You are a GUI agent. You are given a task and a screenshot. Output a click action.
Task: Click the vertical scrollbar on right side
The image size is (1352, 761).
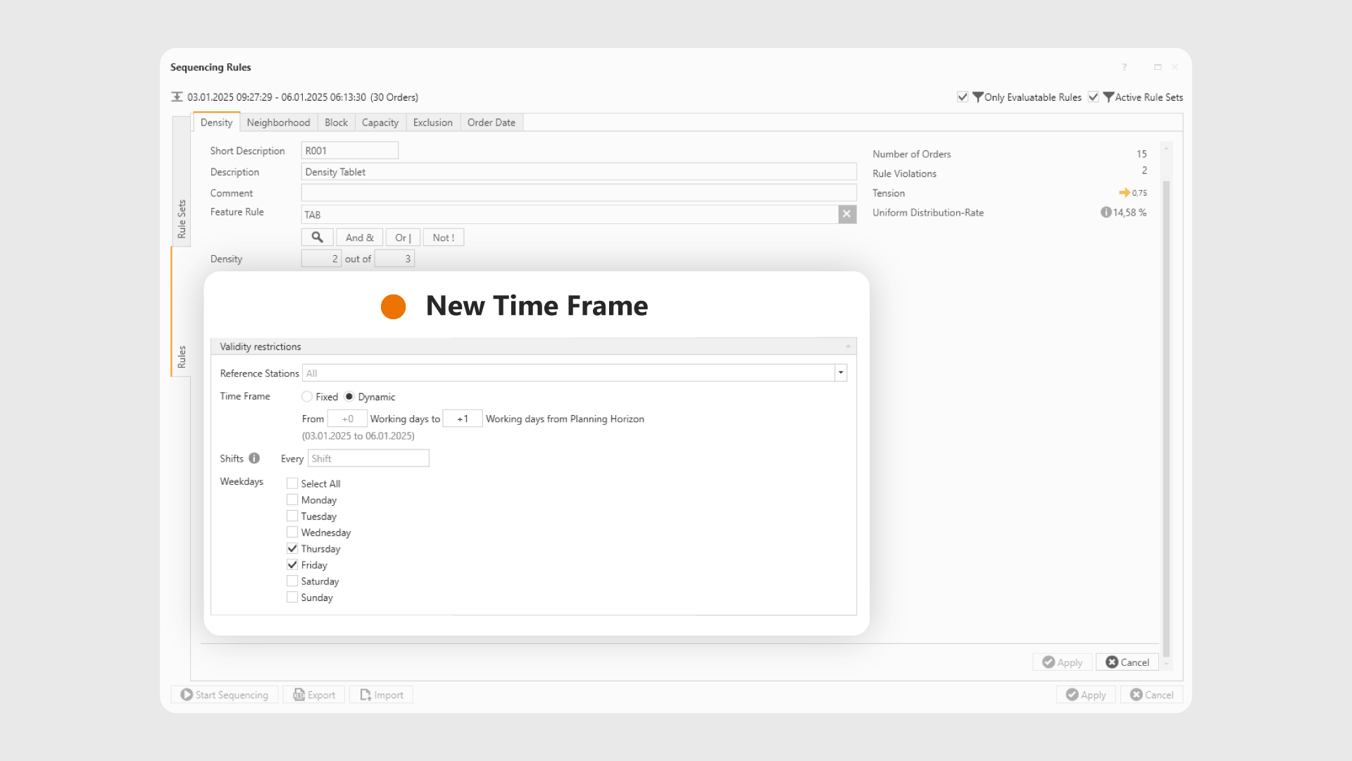(1166, 416)
